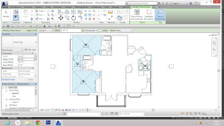
Task: Collapse the Floor Plans tree node
Action: pyautogui.click(x=6, y=90)
